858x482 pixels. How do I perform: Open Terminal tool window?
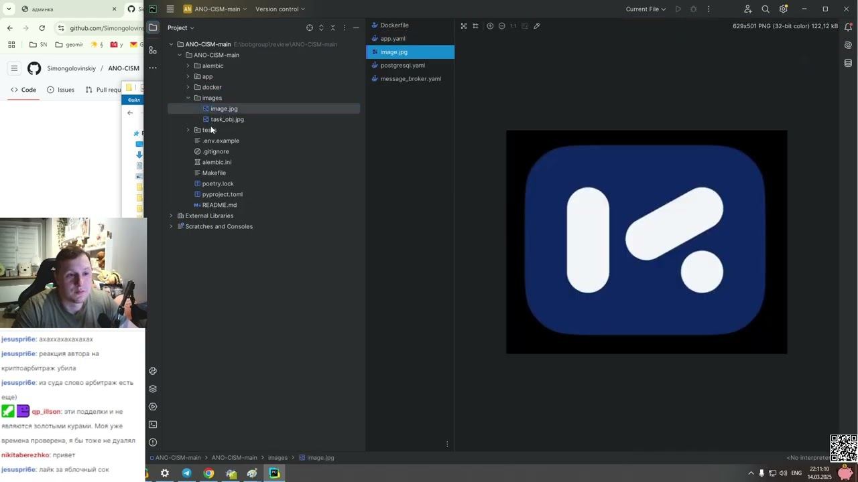tap(153, 424)
